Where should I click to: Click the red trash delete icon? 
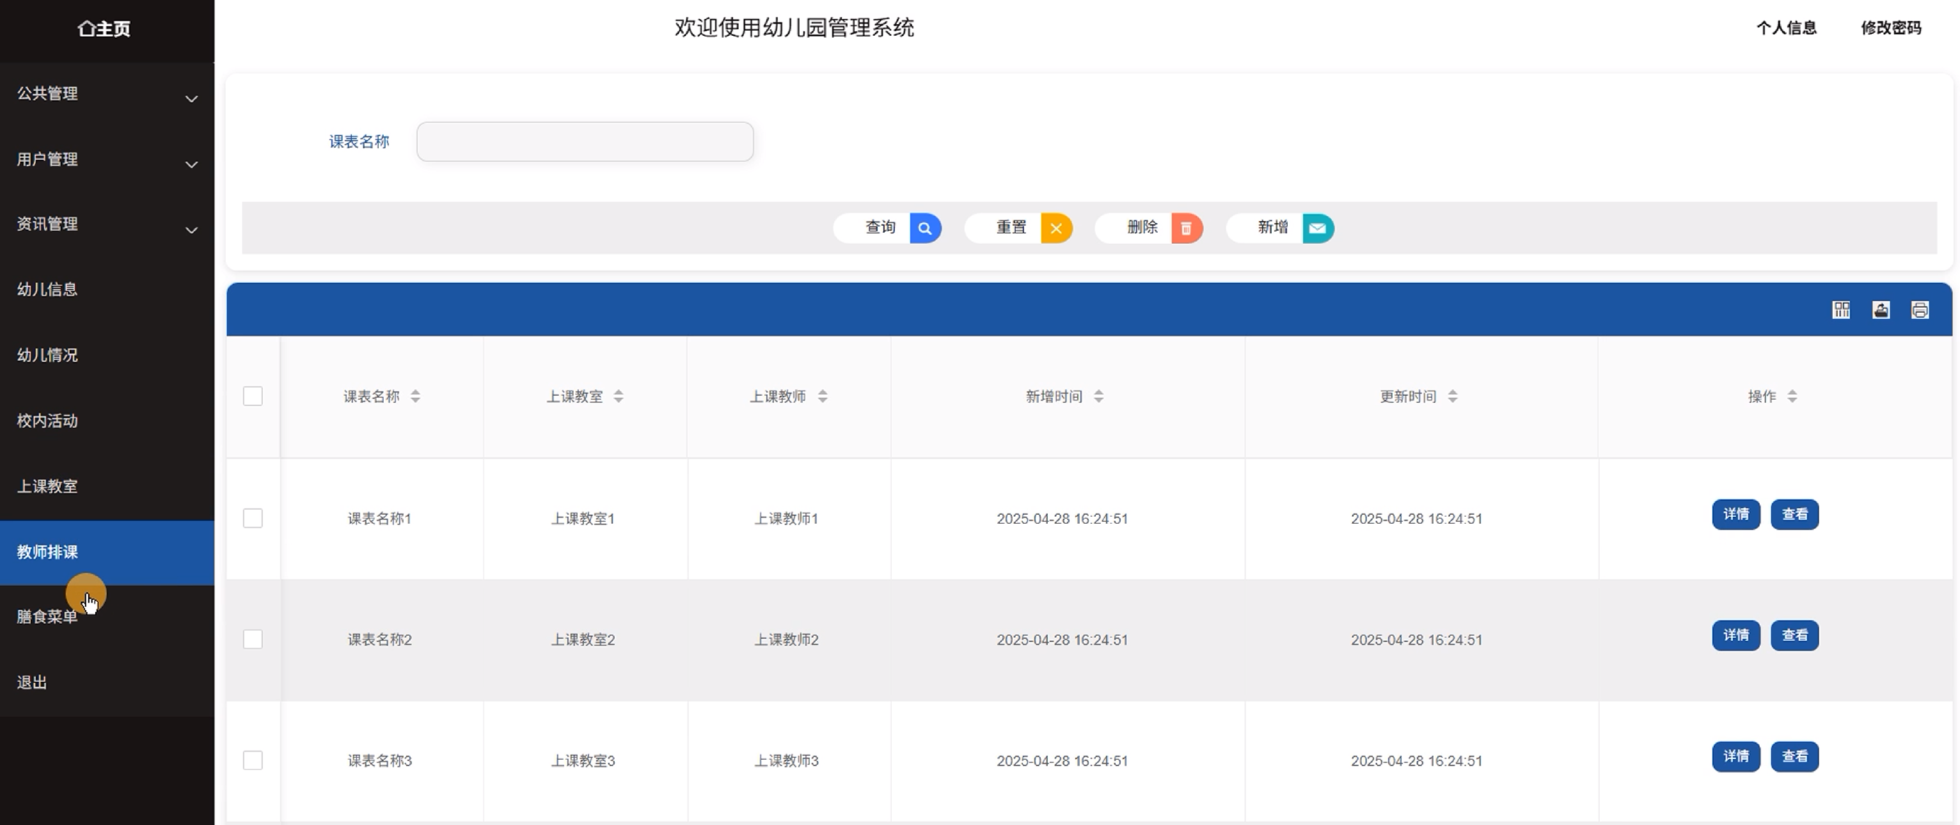point(1185,228)
